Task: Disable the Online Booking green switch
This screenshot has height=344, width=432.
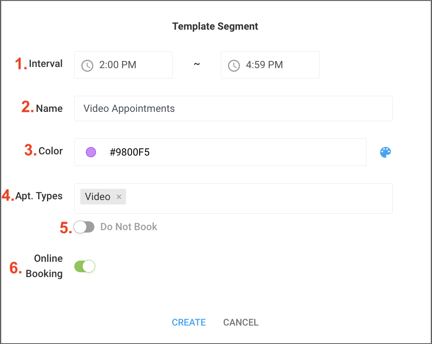Action: [x=85, y=266]
